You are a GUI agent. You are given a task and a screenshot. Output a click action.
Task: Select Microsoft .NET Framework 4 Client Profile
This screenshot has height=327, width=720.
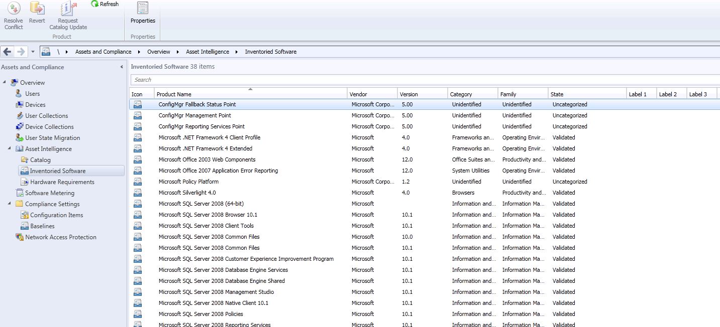pos(425,137)
